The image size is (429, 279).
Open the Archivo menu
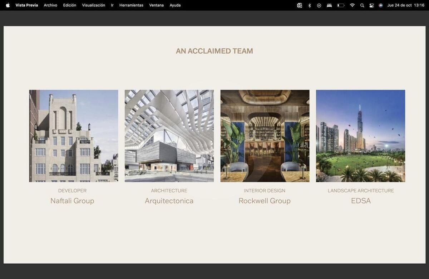coord(50,5)
